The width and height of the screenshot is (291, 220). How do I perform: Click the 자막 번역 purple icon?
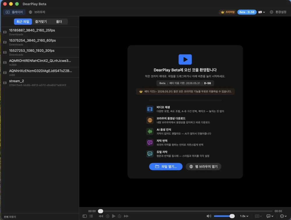pos(150,142)
